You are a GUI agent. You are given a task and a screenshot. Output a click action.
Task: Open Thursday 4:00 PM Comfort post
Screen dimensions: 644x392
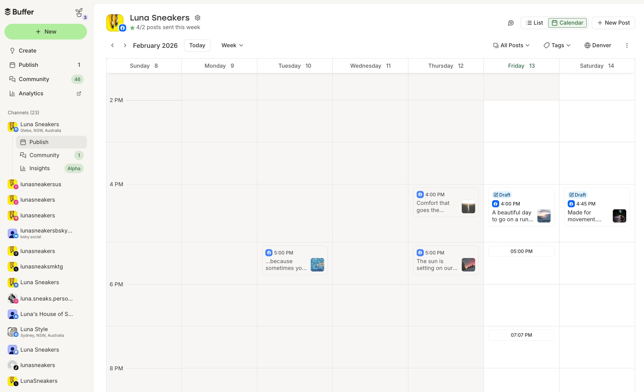446,202
